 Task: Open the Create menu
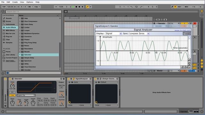click(15, 2)
